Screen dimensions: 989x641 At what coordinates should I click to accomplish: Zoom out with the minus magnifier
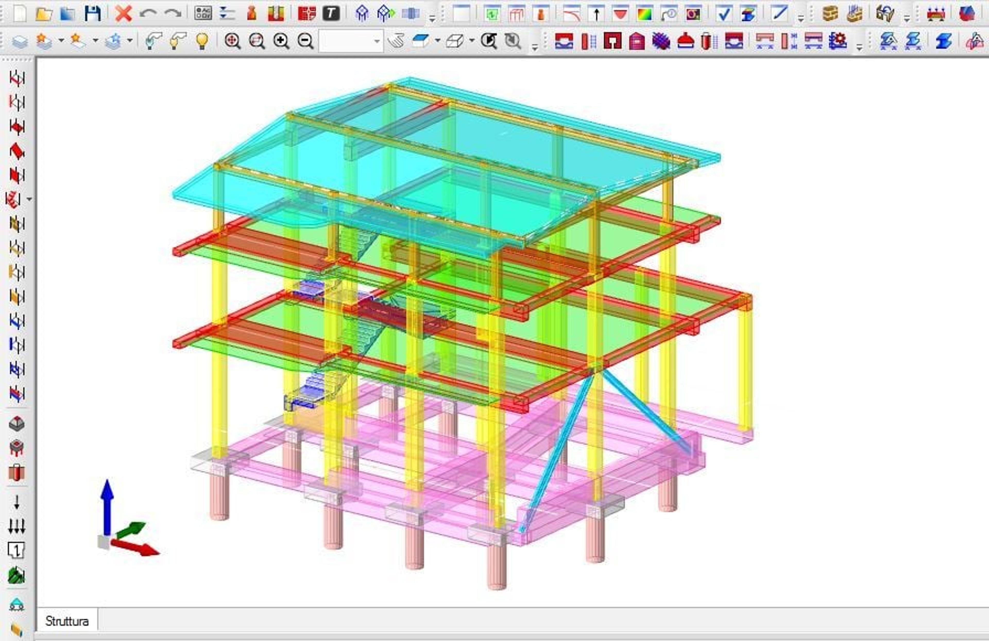[x=305, y=41]
